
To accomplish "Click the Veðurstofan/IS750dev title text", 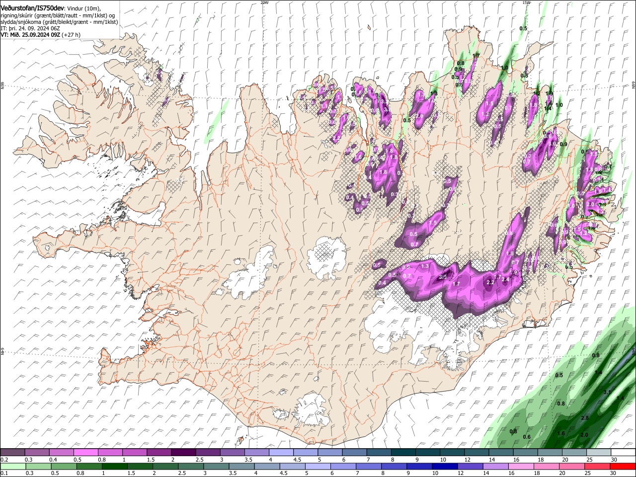I will click(32, 8).
